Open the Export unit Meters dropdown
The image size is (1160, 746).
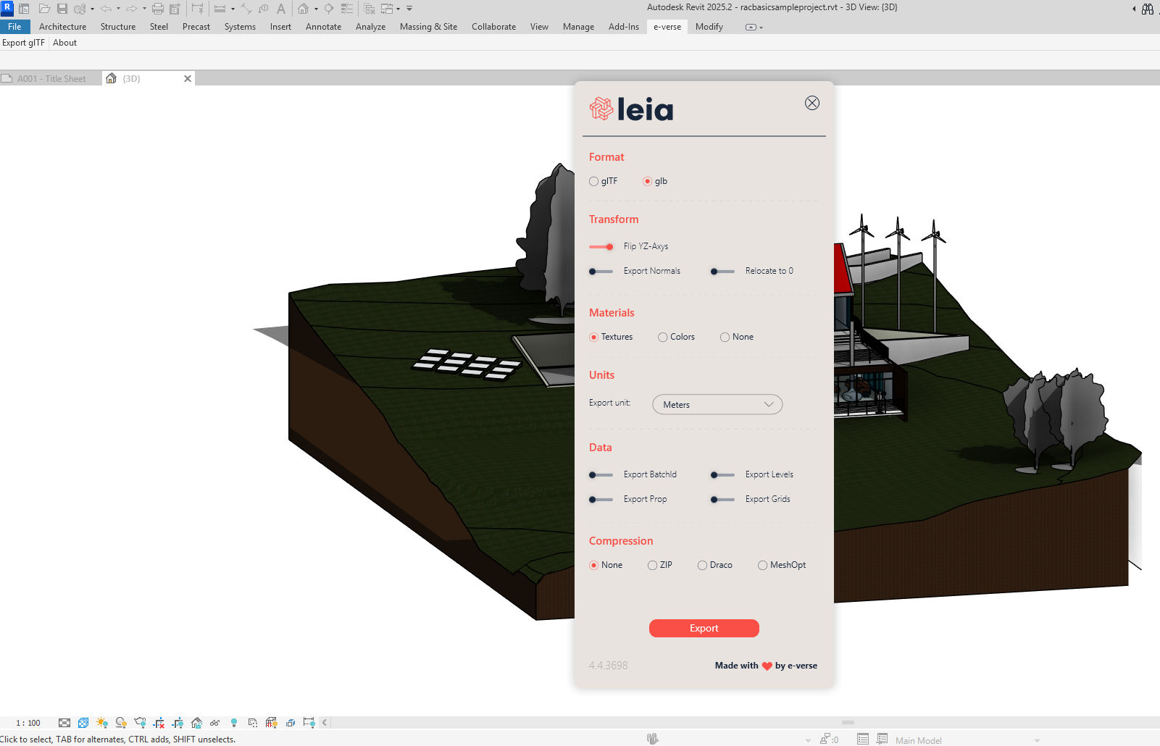[717, 404]
